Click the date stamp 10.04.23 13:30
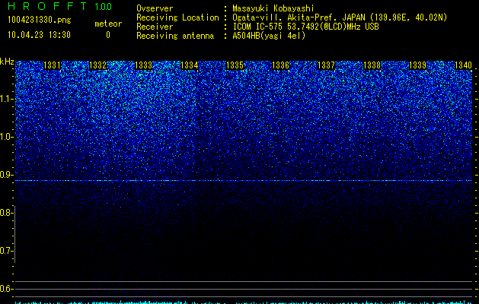 (x=39, y=35)
